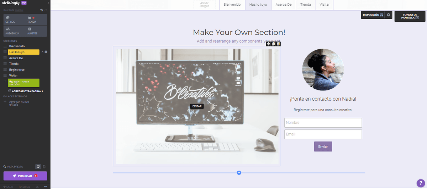The width and height of the screenshot is (427, 189).
Task: Click blue plus to add a row
Action: 239,173
